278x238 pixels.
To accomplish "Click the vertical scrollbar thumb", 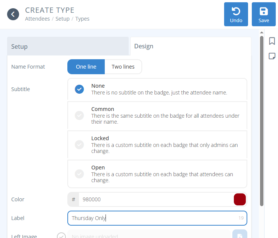I will click(262, 121).
